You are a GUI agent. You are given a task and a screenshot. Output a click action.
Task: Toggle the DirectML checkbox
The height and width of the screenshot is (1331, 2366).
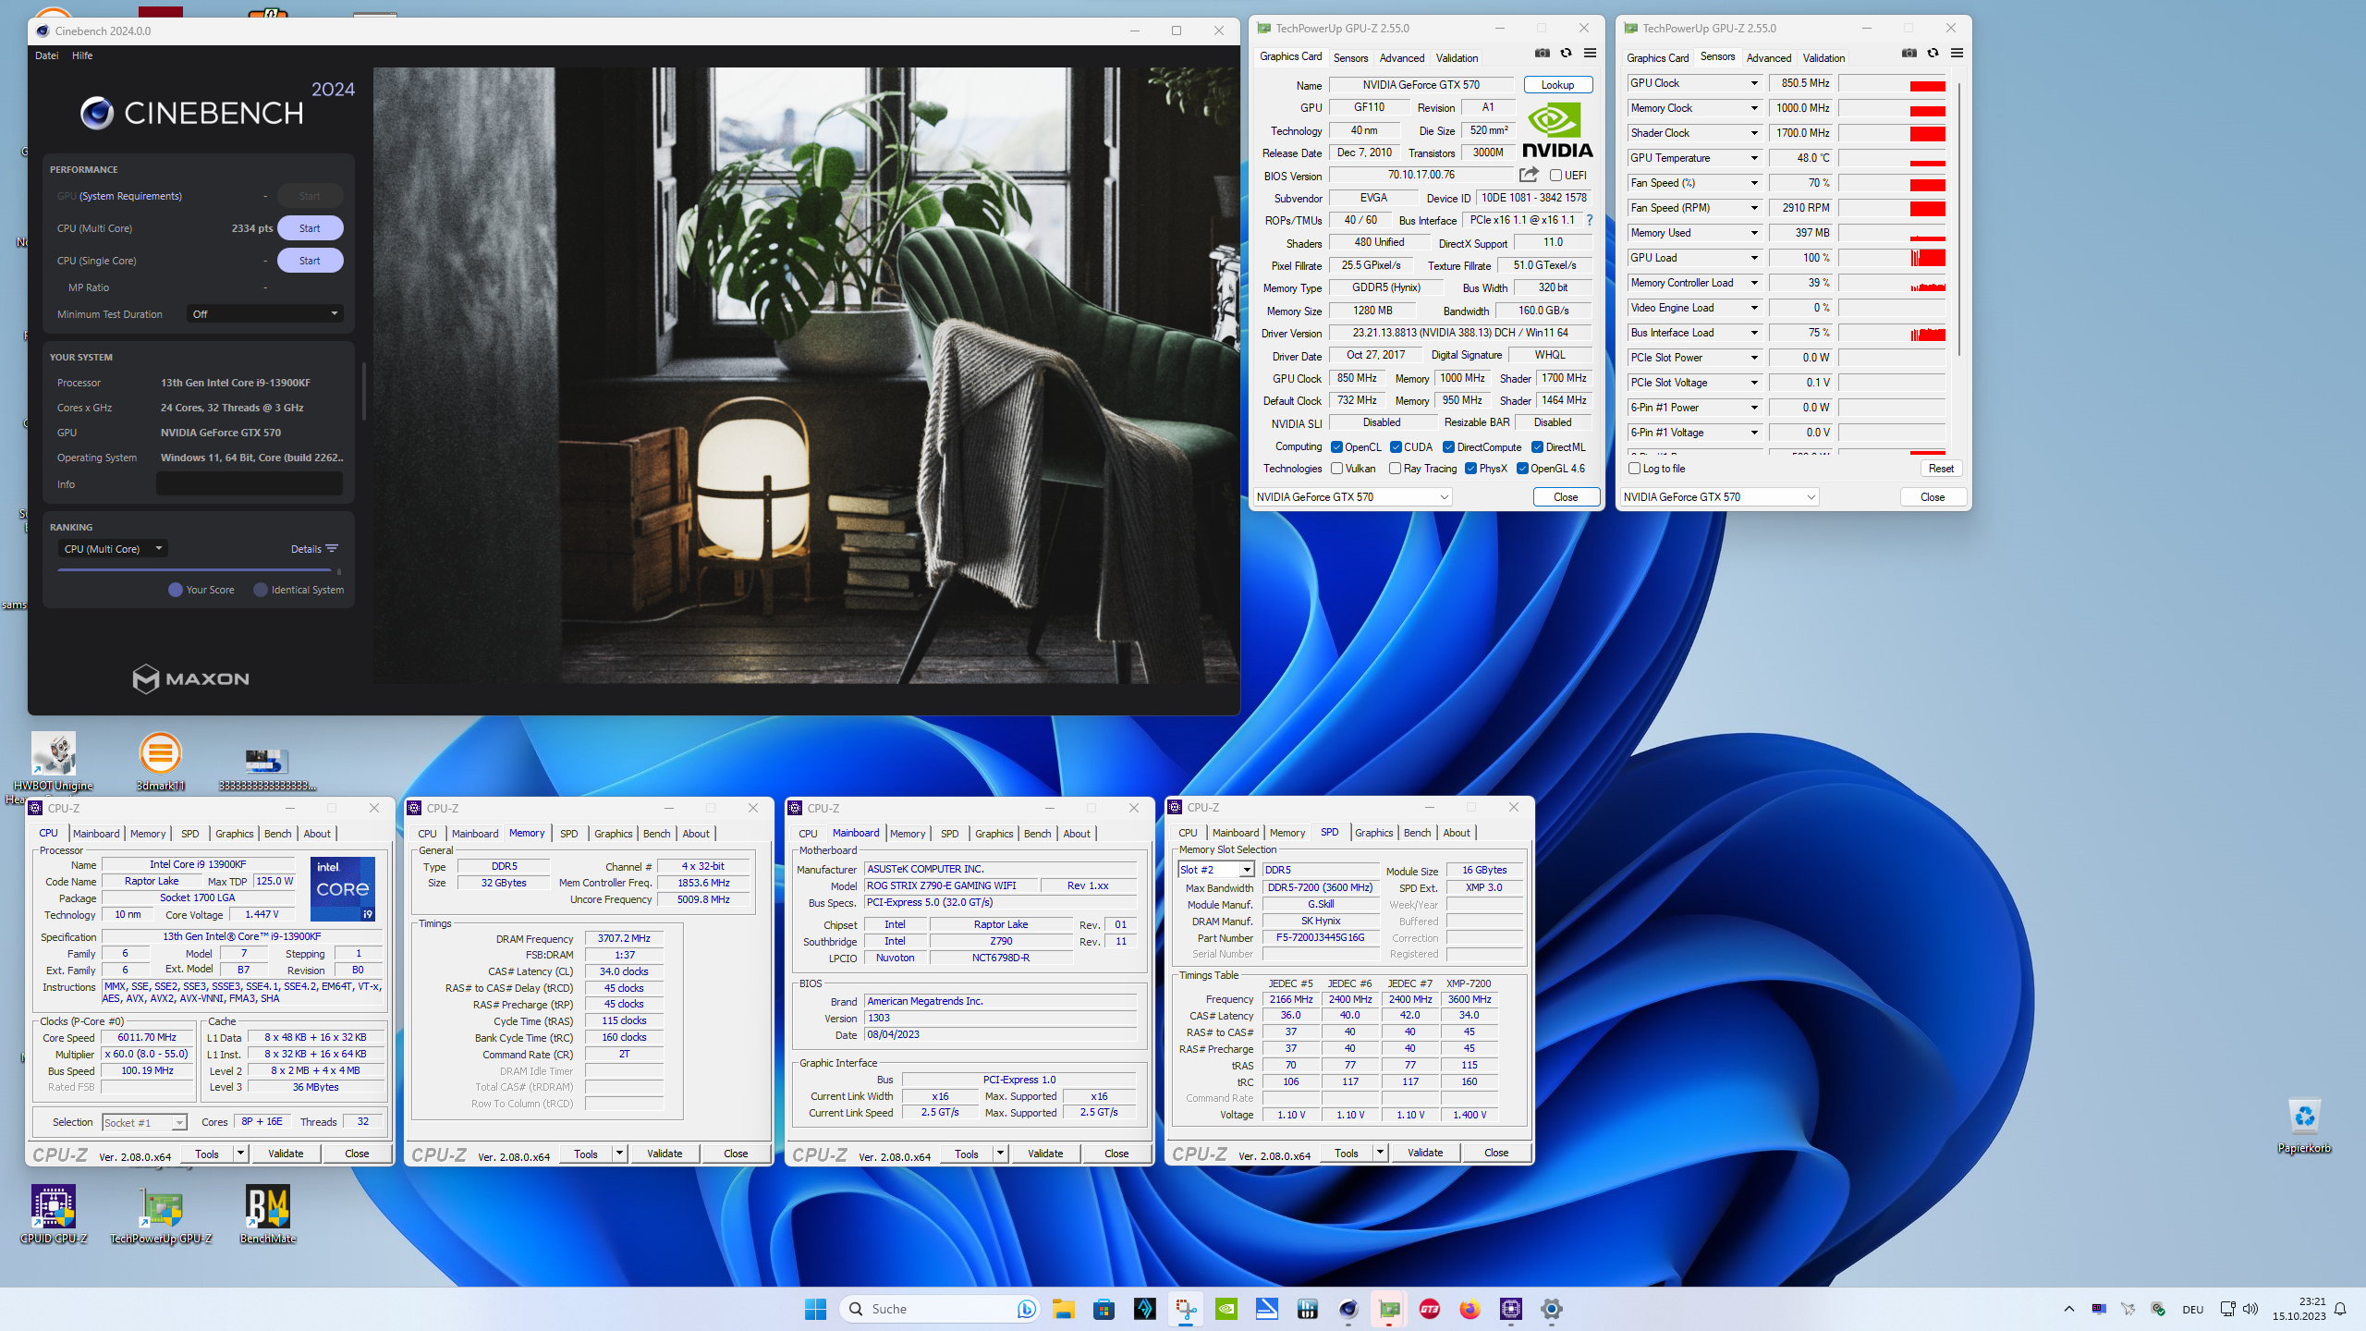(1537, 447)
